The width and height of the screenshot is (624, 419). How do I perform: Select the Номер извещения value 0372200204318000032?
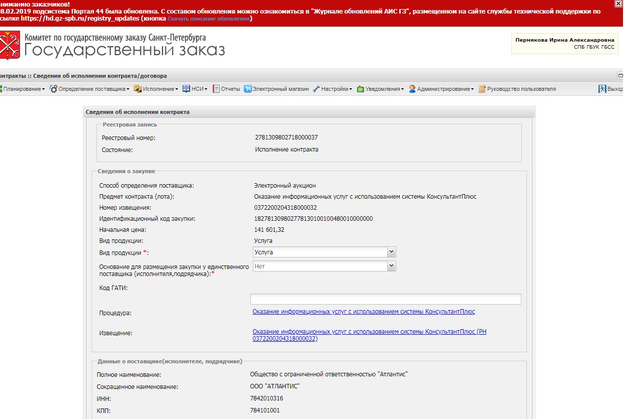click(286, 208)
